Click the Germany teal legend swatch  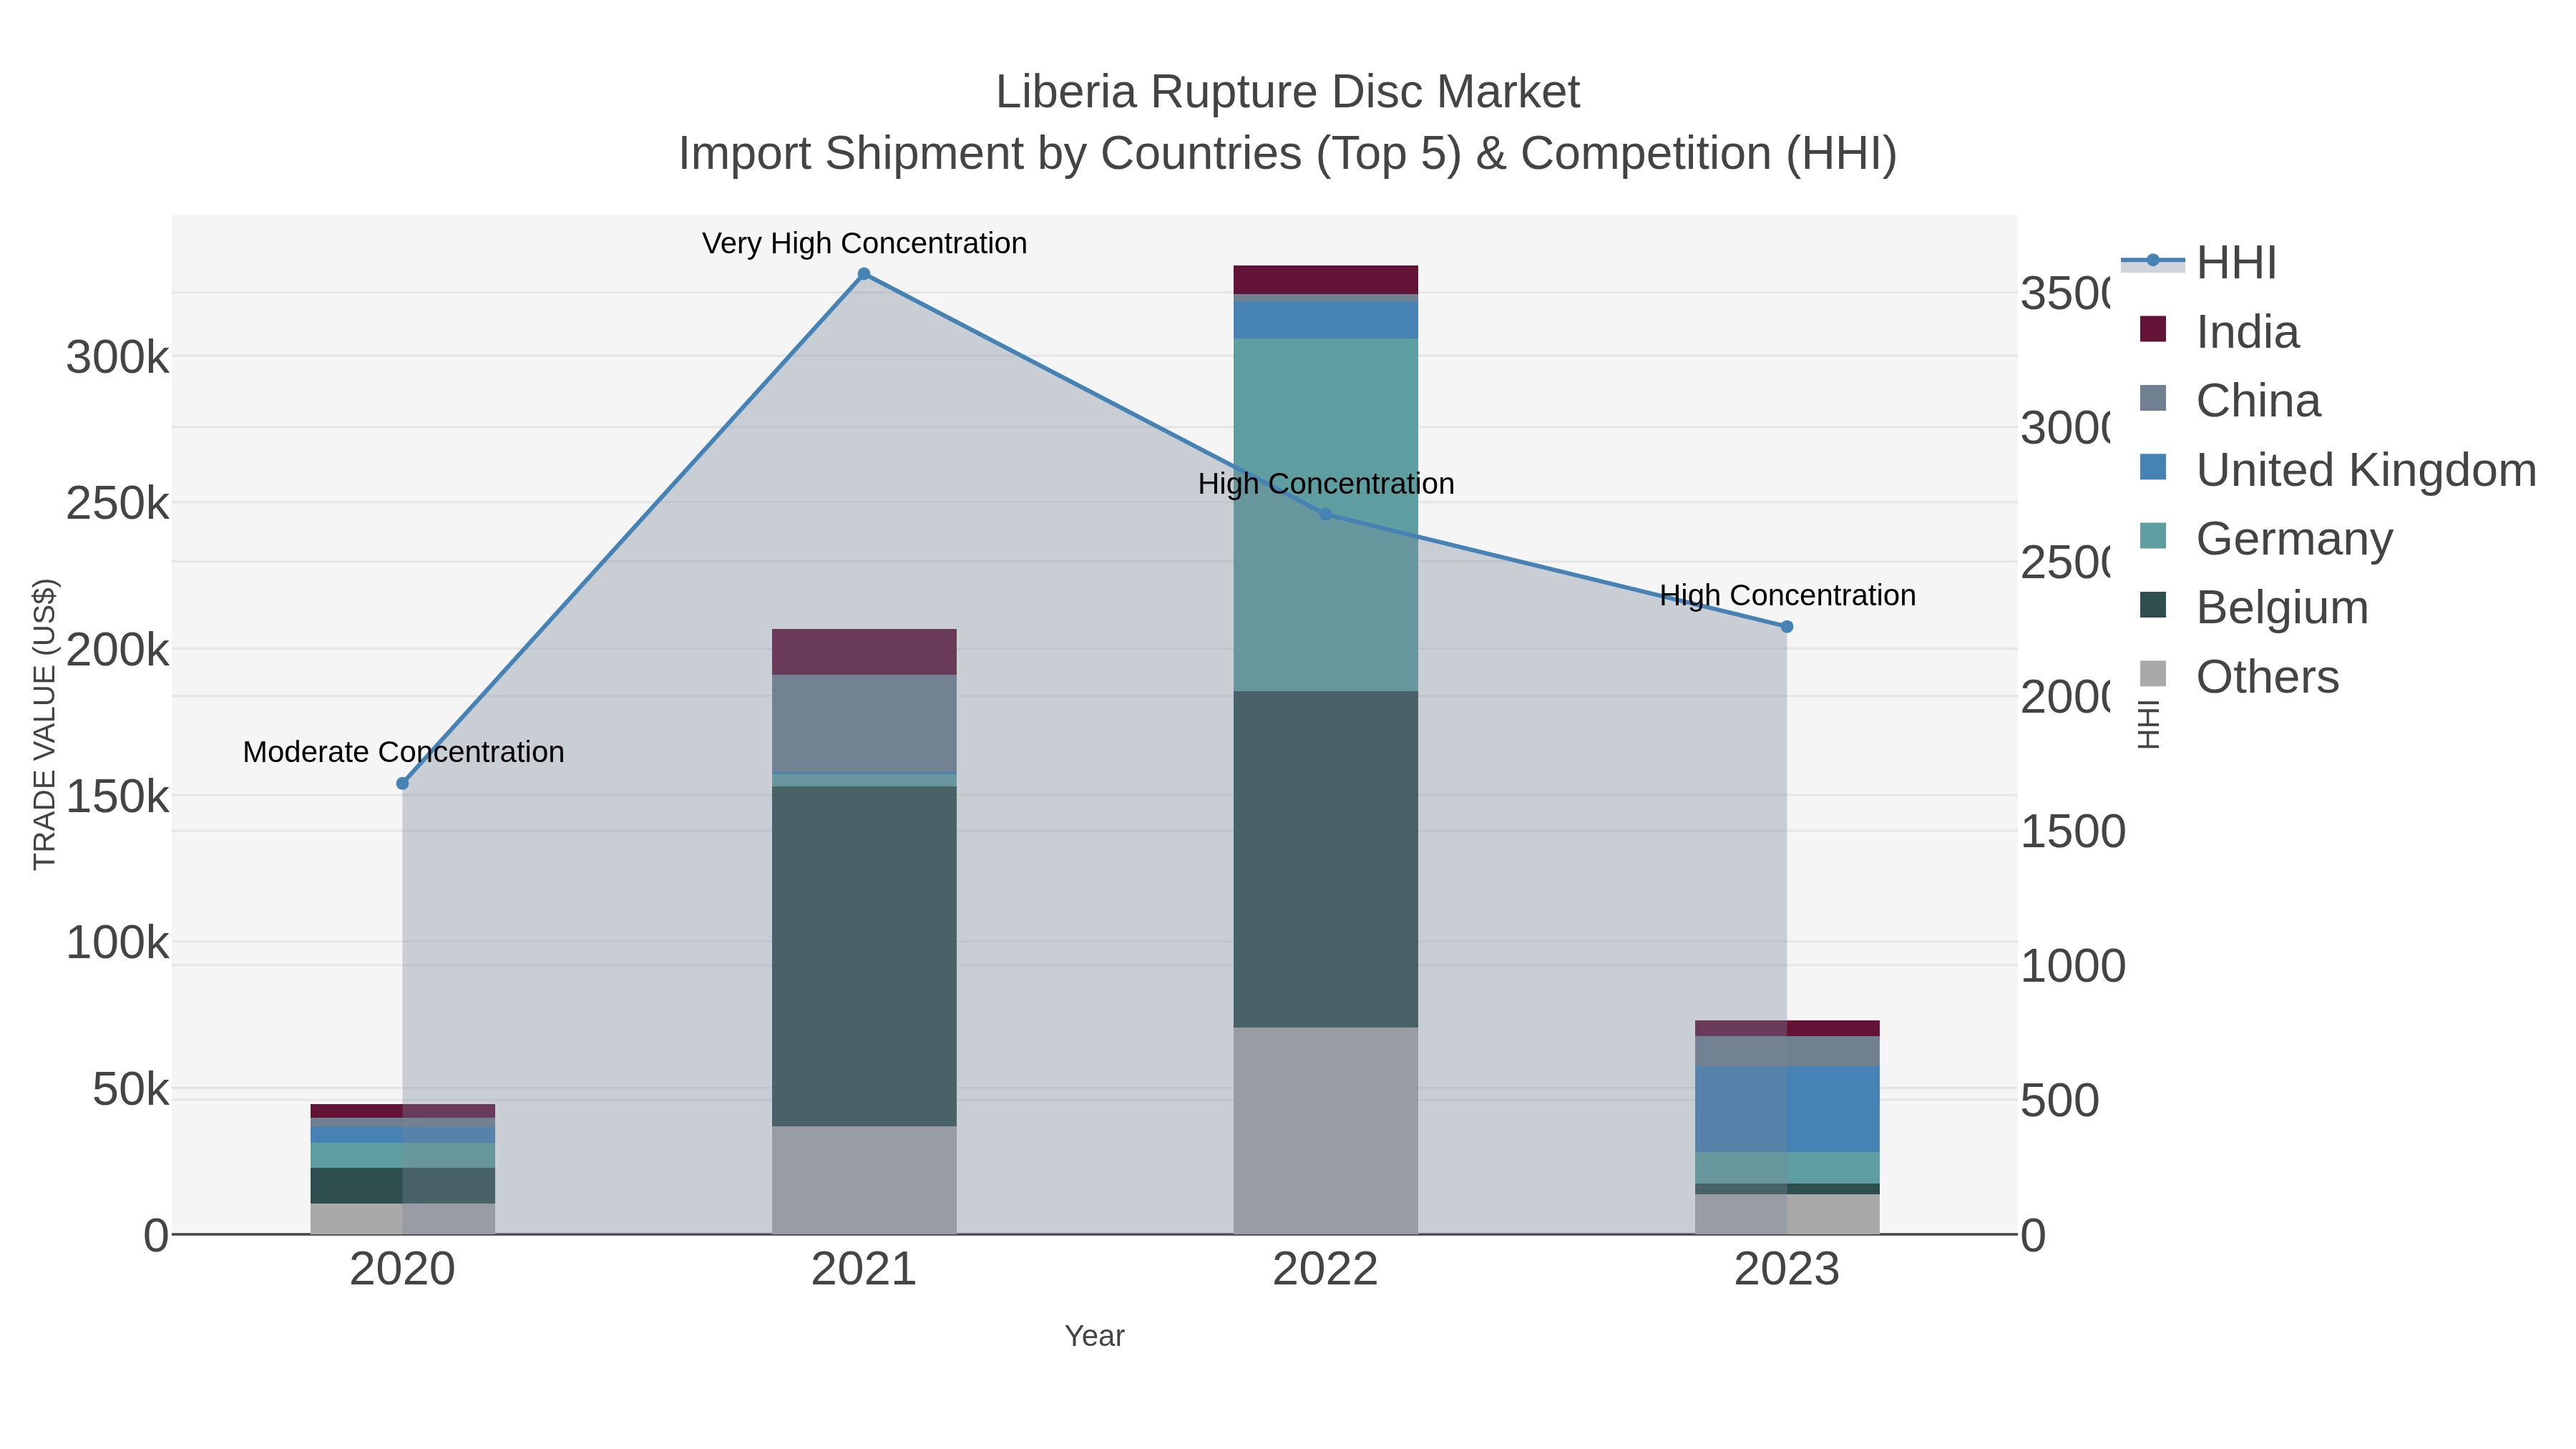click(x=2153, y=536)
